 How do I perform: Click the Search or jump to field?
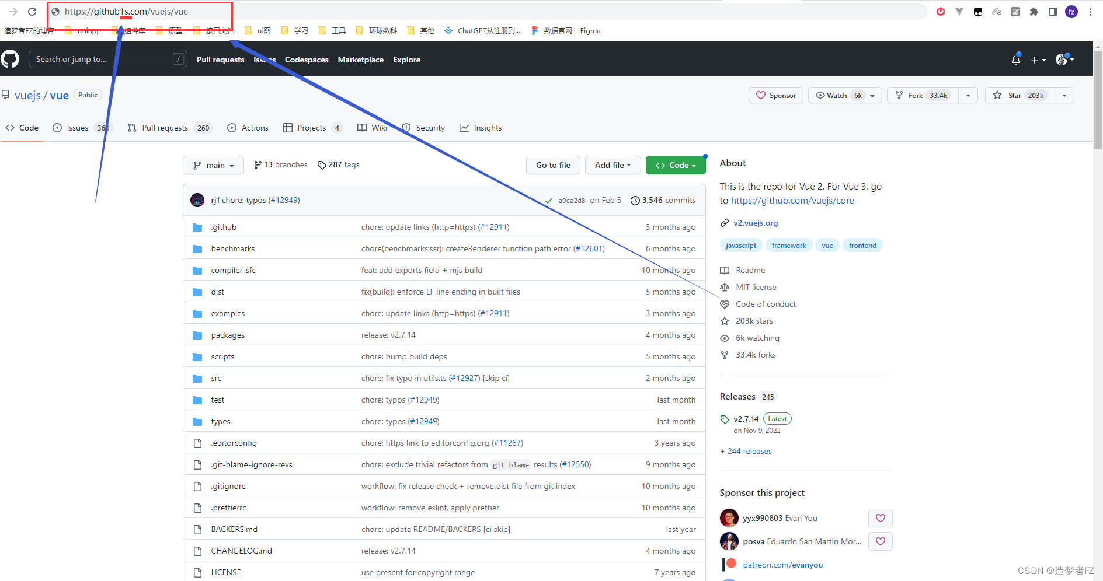[108, 59]
